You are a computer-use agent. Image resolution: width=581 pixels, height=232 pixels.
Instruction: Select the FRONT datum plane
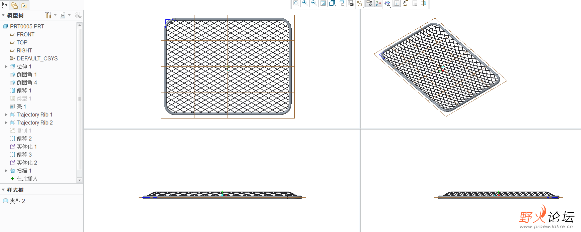click(x=25, y=34)
